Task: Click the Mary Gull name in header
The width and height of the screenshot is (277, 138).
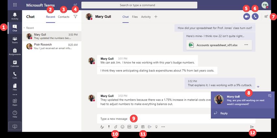Action: (x=103, y=17)
